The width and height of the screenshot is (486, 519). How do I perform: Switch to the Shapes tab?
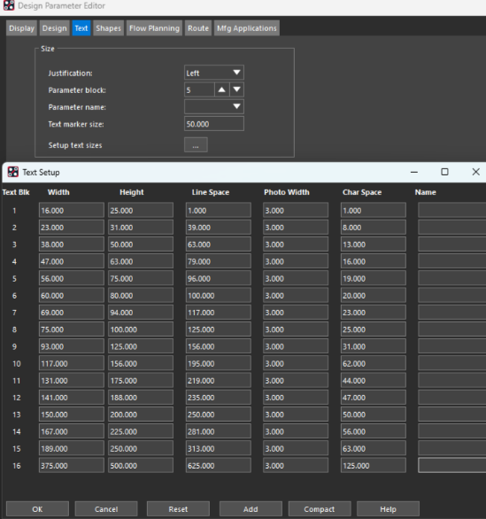[108, 28]
